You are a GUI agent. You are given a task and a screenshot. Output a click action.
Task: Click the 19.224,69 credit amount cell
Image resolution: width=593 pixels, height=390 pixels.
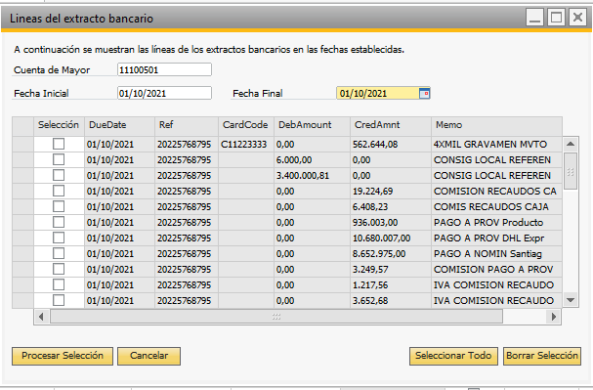tap(391, 191)
